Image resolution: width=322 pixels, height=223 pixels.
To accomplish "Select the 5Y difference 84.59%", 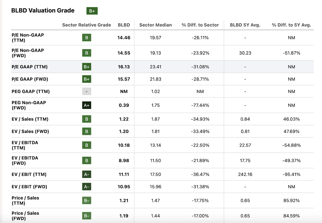I will (x=292, y=216).
